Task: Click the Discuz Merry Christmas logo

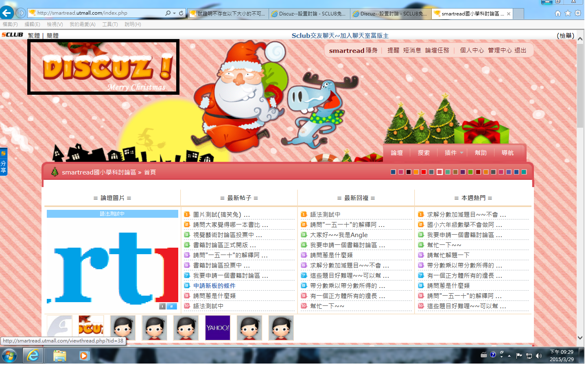Action: click(103, 67)
